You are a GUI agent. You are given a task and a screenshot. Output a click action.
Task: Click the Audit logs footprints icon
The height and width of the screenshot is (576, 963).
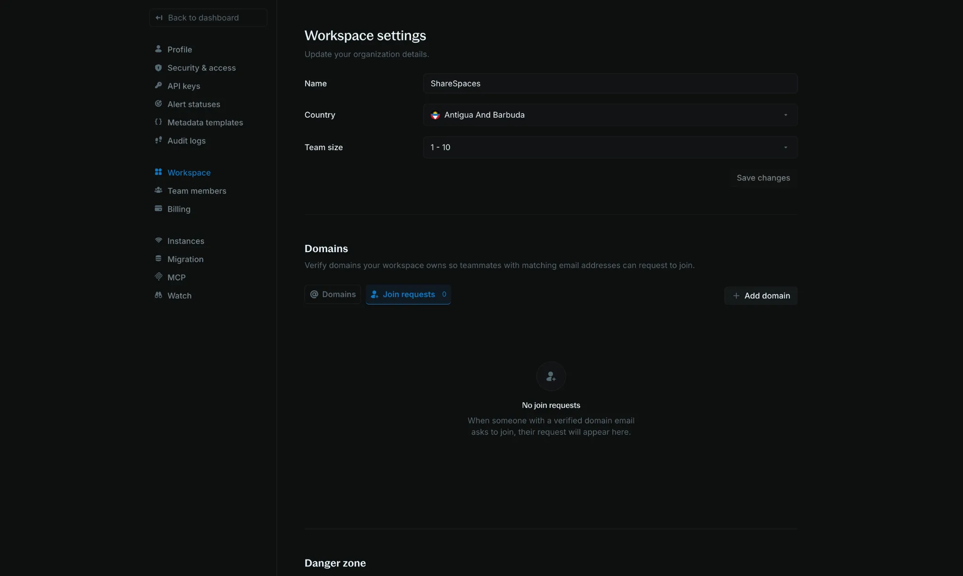pyautogui.click(x=158, y=140)
